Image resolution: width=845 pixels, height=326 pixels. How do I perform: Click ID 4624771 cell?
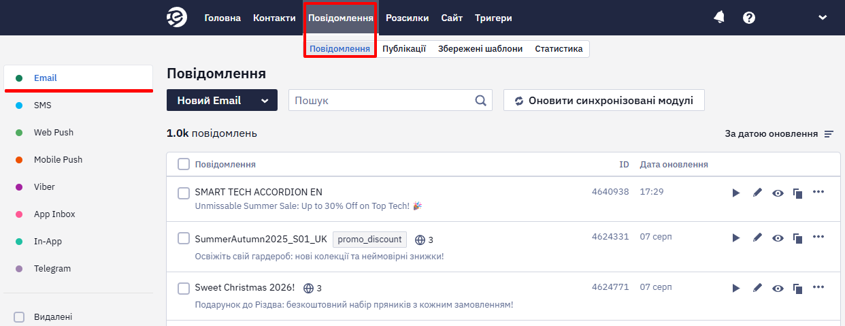point(610,287)
